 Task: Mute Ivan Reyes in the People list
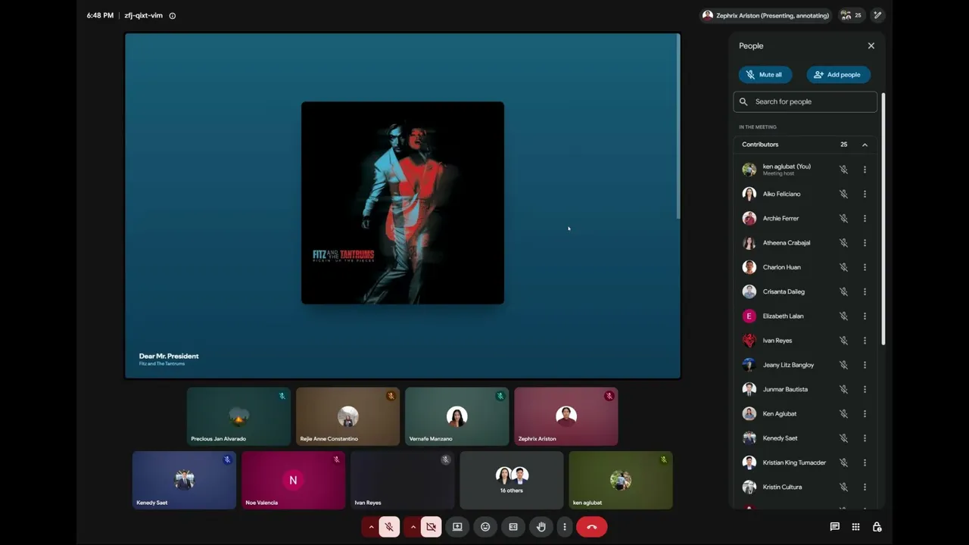843,341
